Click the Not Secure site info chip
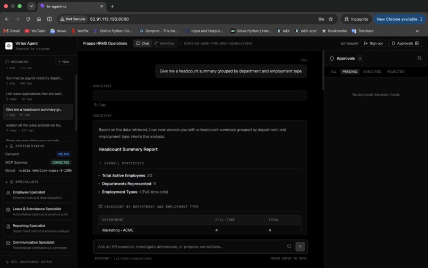 (x=73, y=19)
